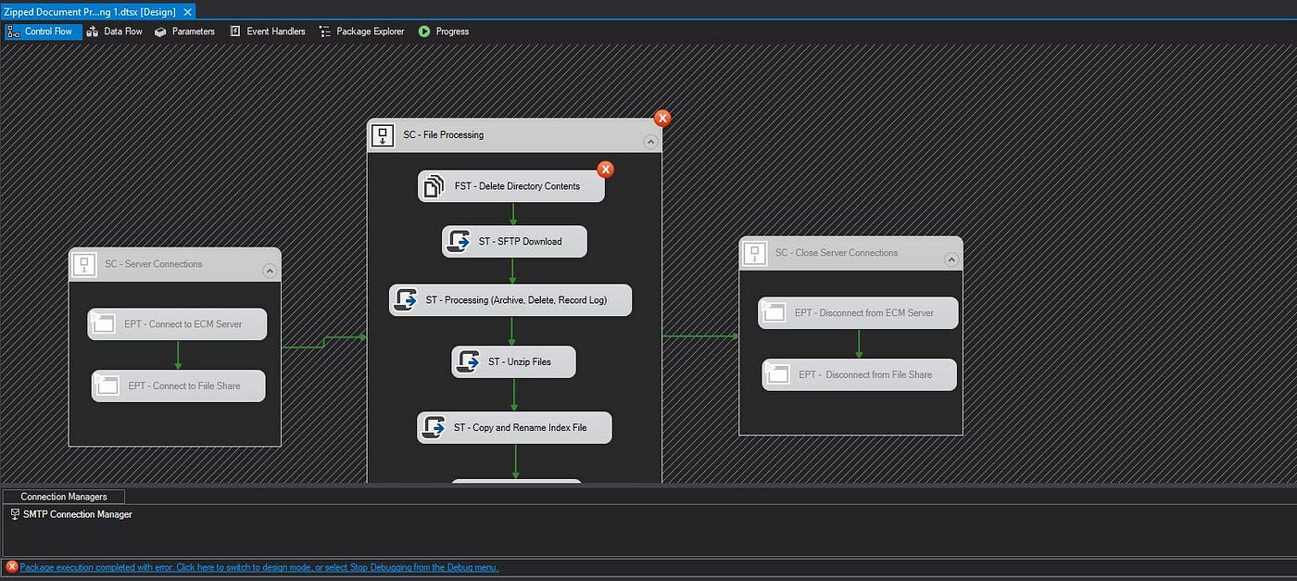Image resolution: width=1297 pixels, height=581 pixels.
Task: Switch to the Data Flow tab
Action: tap(114, 32)
